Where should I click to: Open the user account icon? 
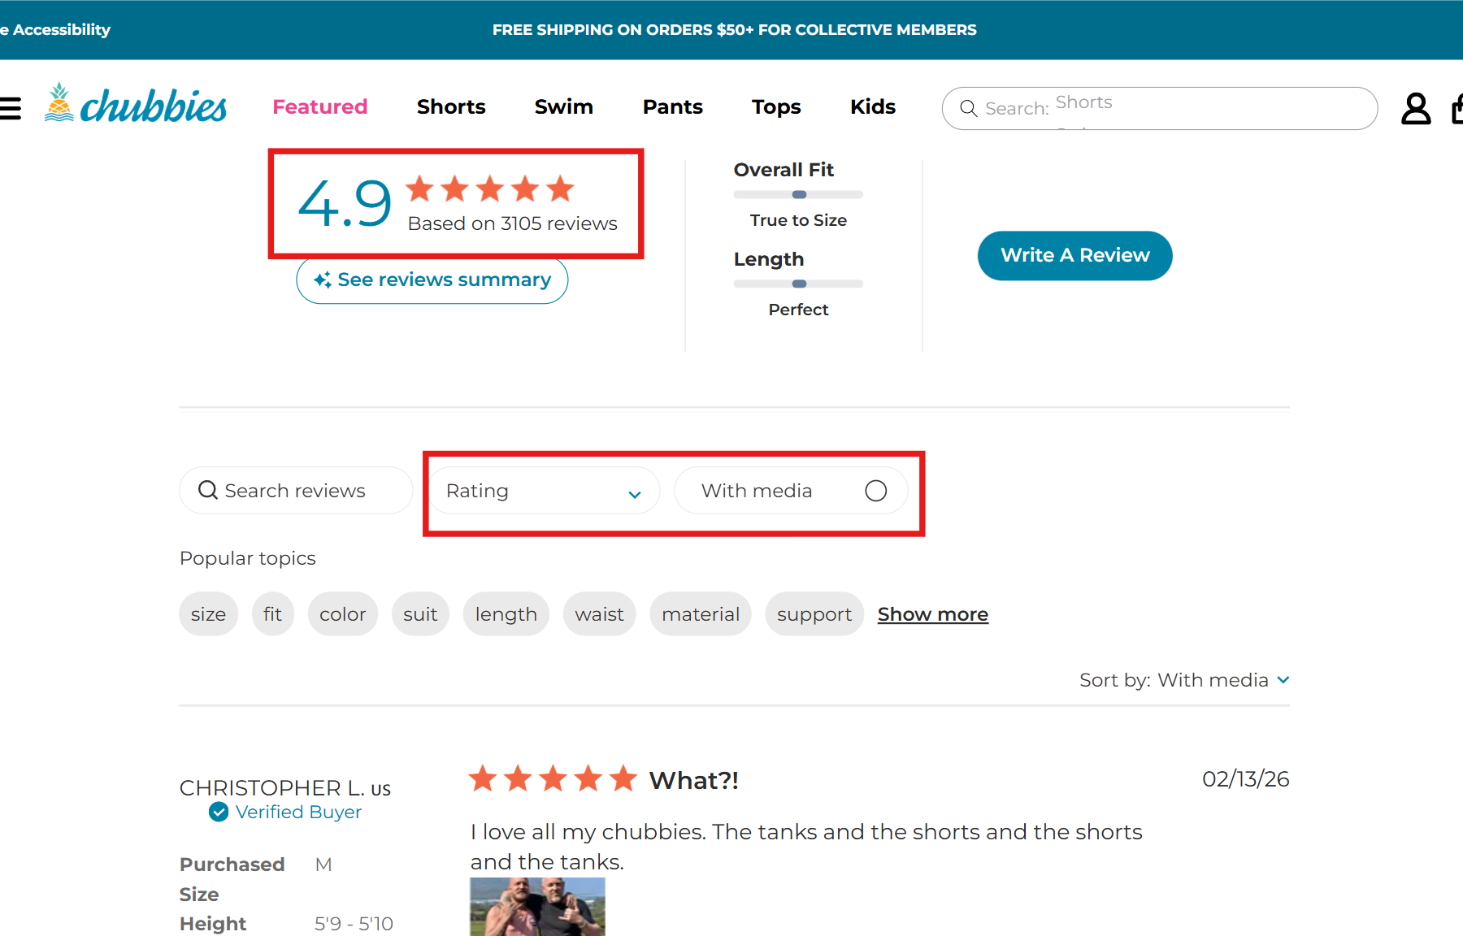point(1415,108)
